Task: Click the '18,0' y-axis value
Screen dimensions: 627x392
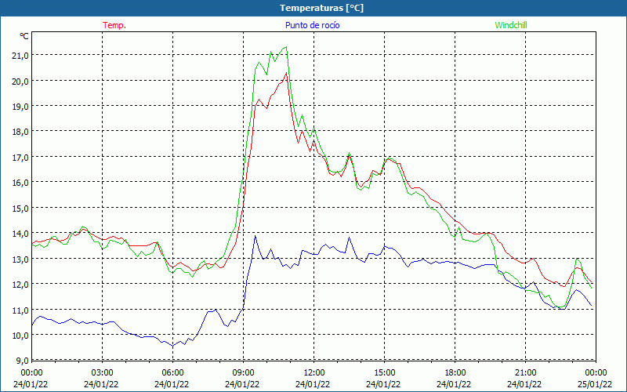Action: (x=20, y=132)
